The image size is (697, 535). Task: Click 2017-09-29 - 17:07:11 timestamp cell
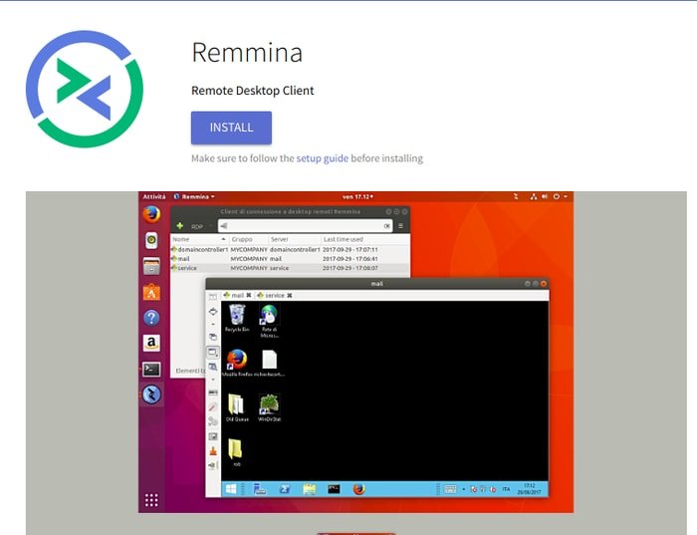click(x=350, y=249)
